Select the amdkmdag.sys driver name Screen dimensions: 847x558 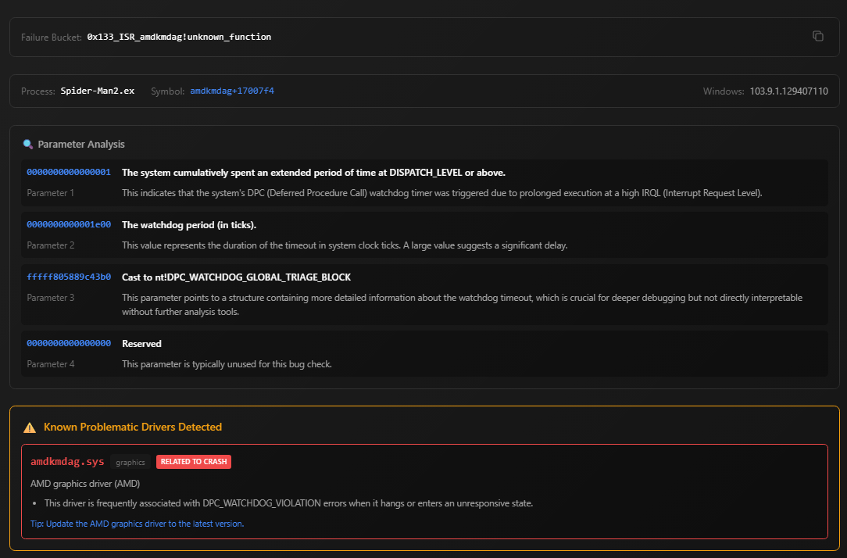point(67,461)
